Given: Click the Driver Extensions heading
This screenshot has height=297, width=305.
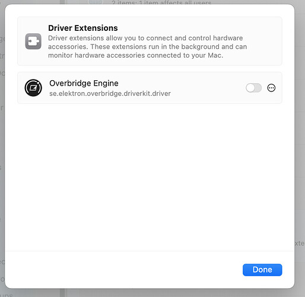Looking at the screenshot, I should [83, 28].
